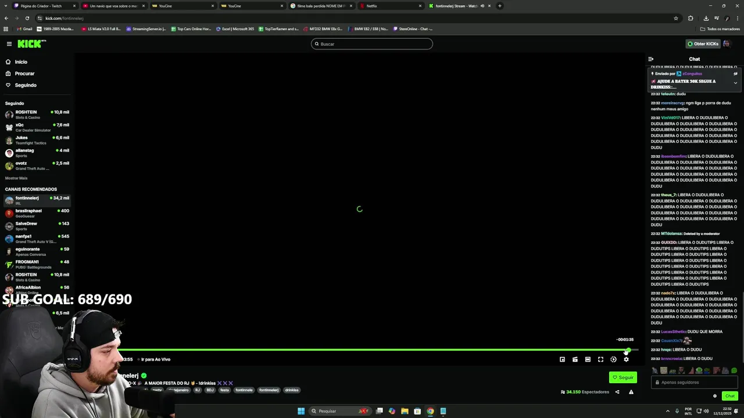This screenshot has width=744, height=418.
Task: Open the user avatar menu at top right
Action: pyautogui.click(x=727, y=44)
